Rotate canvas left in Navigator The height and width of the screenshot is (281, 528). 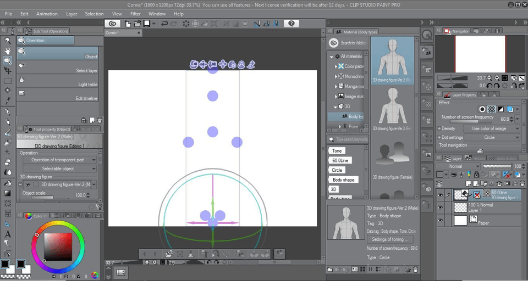coord(490,86)
